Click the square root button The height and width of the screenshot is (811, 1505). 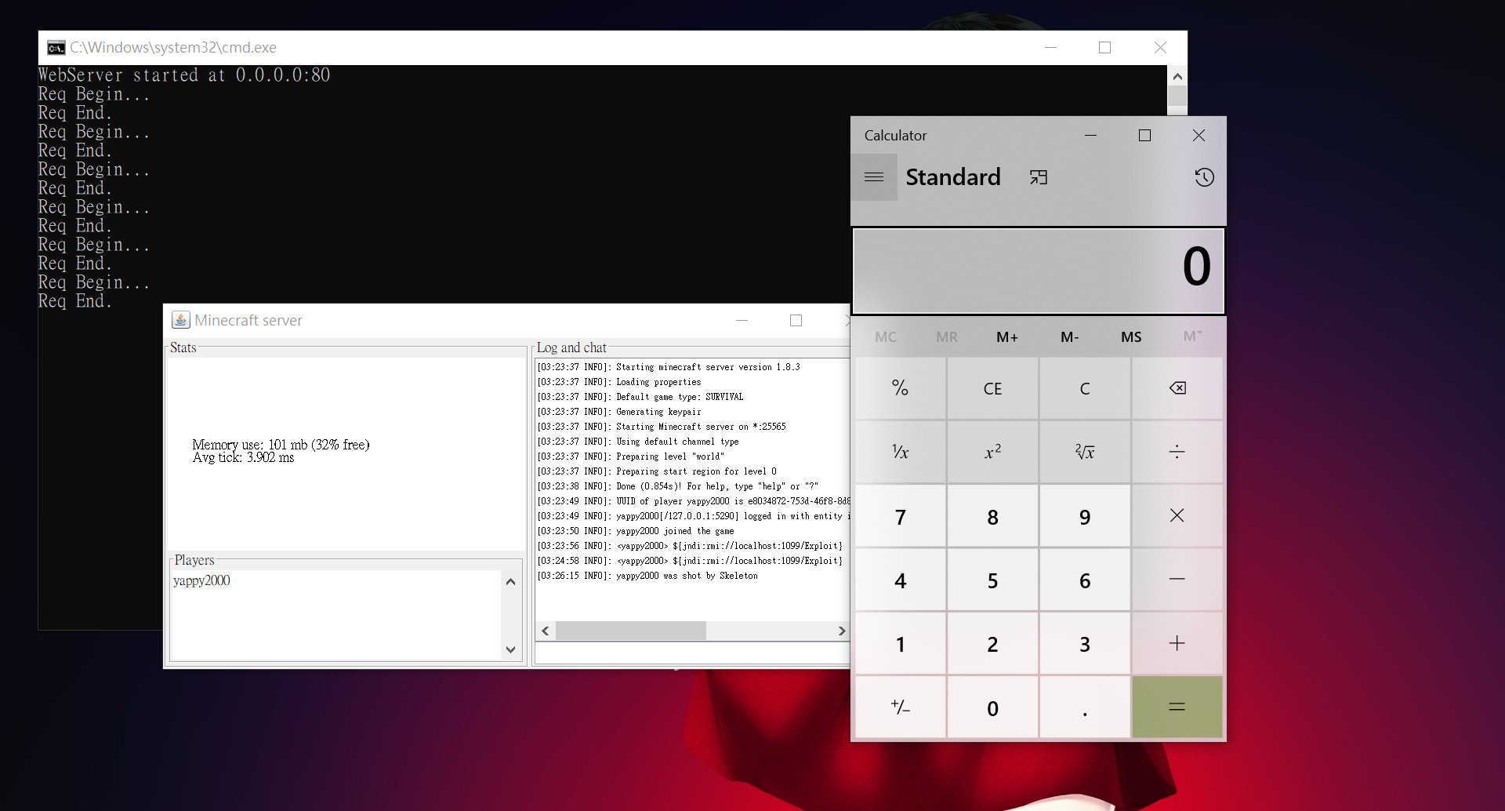[x=1085, y=452]
